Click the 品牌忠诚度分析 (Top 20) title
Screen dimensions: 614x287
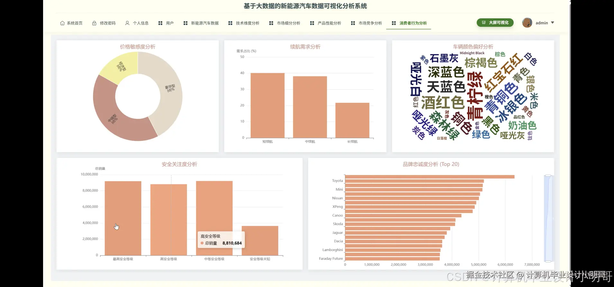431,164
